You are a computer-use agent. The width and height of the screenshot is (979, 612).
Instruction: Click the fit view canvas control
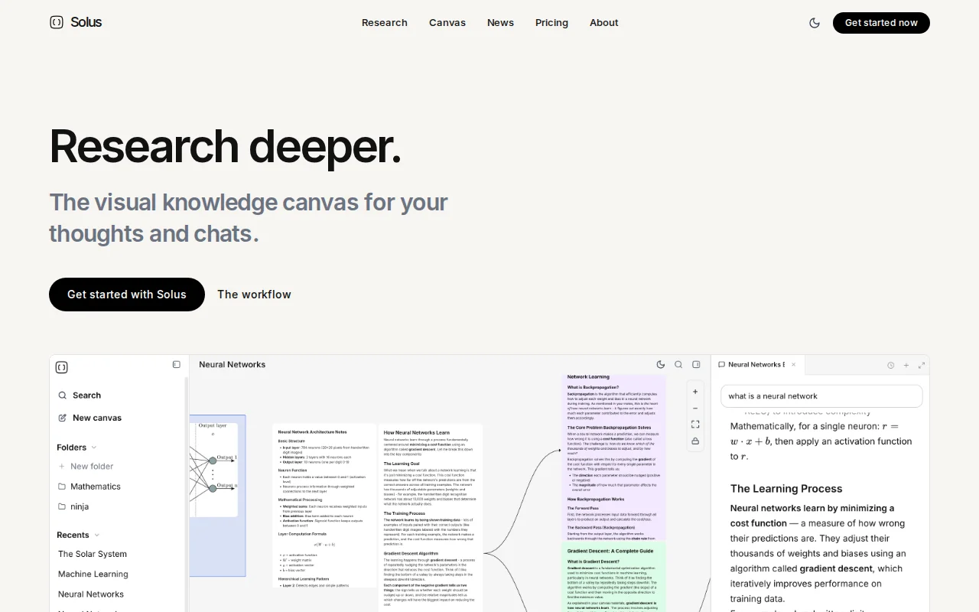click(x=695, y=425)
